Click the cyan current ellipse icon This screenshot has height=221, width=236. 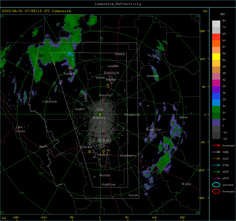click(x=216, y=185)
